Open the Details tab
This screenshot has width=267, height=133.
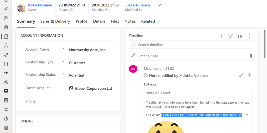[x=99, y=21]
